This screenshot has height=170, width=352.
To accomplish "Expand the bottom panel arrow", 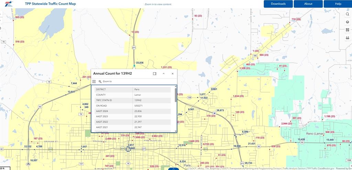I will pos(174,169).
